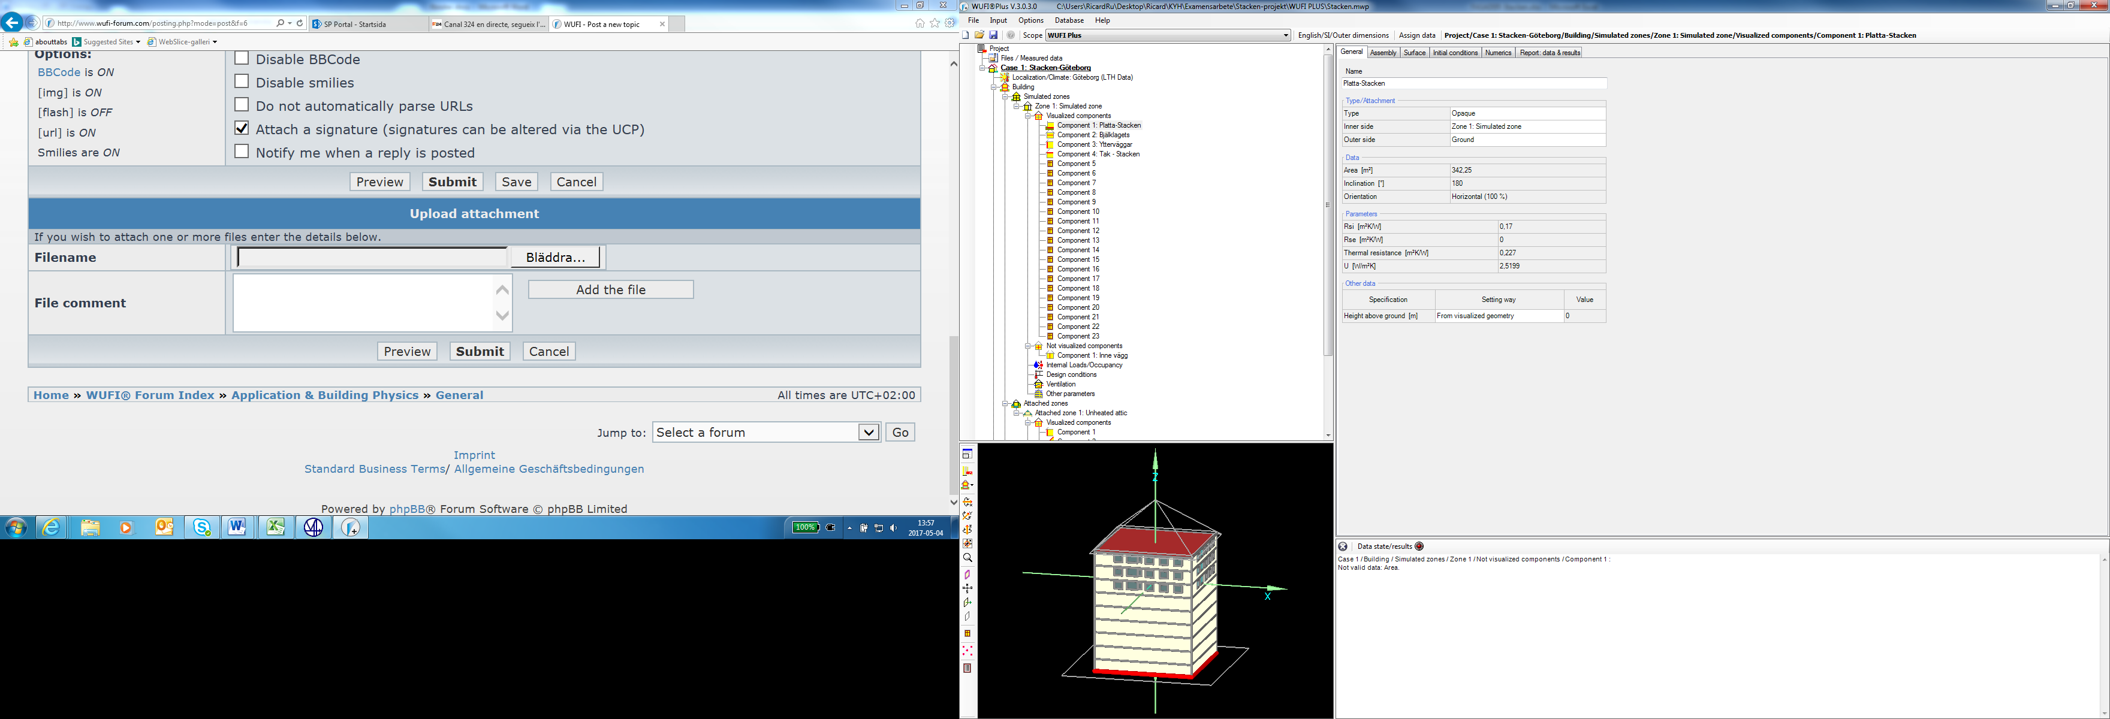Click the back arrow next to Data state/results
The height and width of the screenshot is (719, 2110).
click(1343, 546)
